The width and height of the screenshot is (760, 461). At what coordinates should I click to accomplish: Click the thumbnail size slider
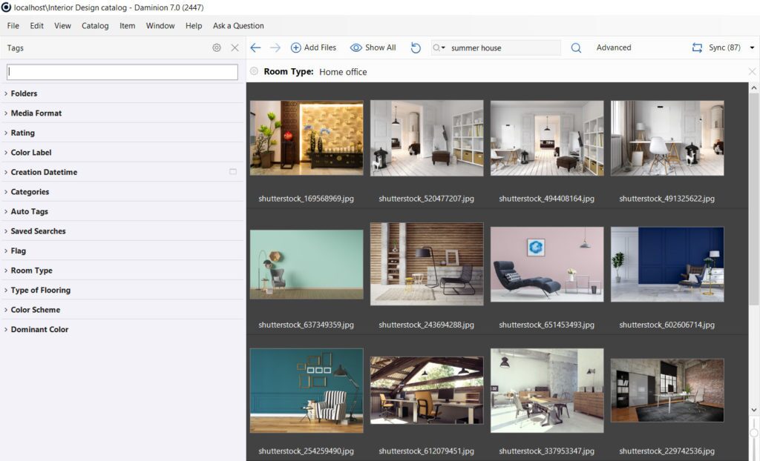coord(754,433)
